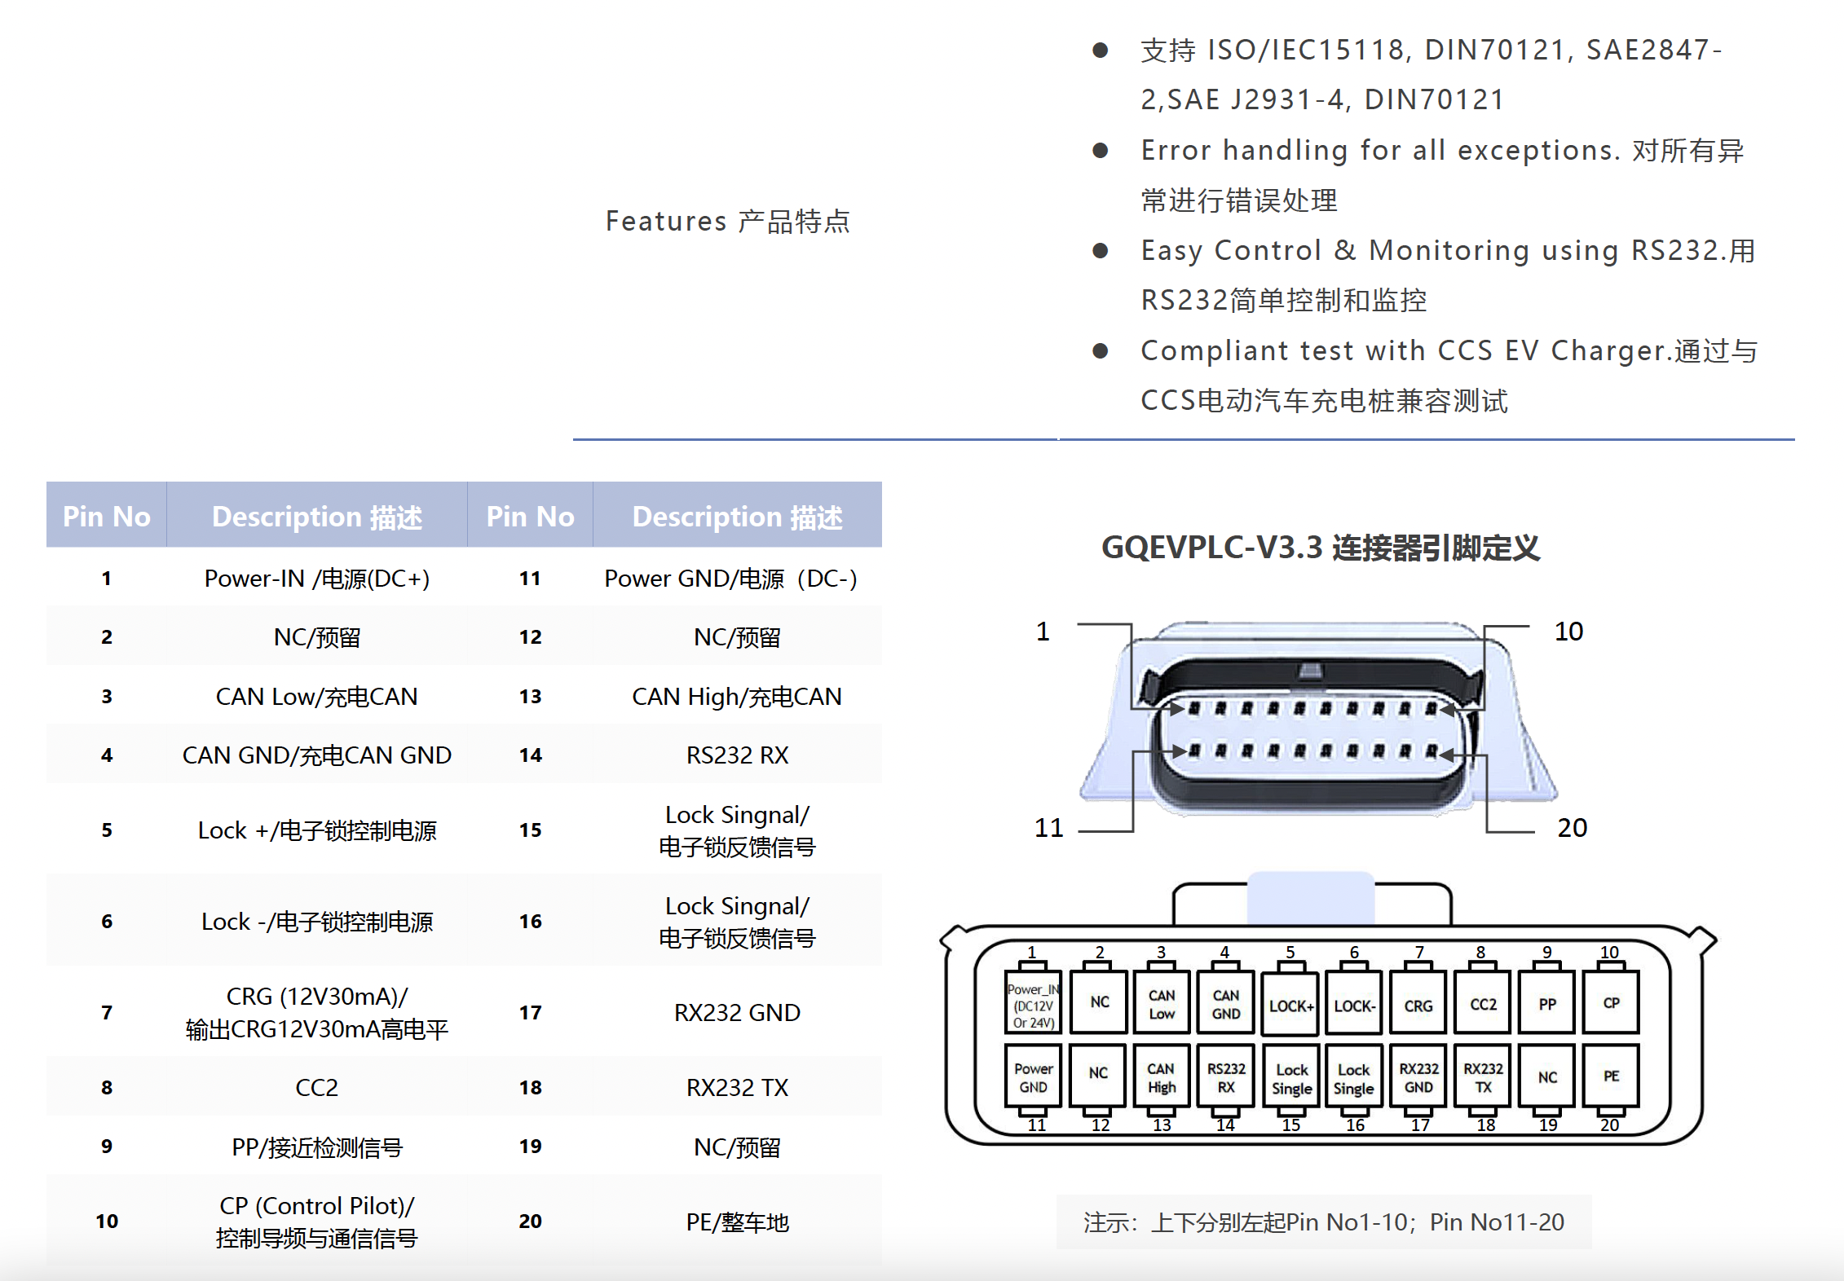Select the PE/整车地 table cell
Image resolution: width=1844 pixels, height=1281 pixels.
pos(737,1222)
